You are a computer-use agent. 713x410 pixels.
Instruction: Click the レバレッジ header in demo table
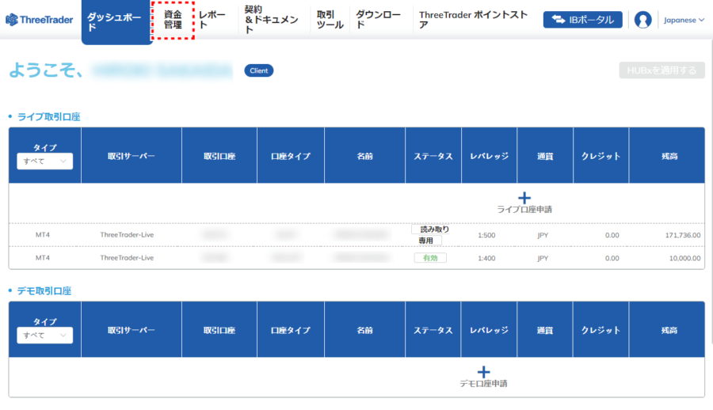[x=489, y=330]
